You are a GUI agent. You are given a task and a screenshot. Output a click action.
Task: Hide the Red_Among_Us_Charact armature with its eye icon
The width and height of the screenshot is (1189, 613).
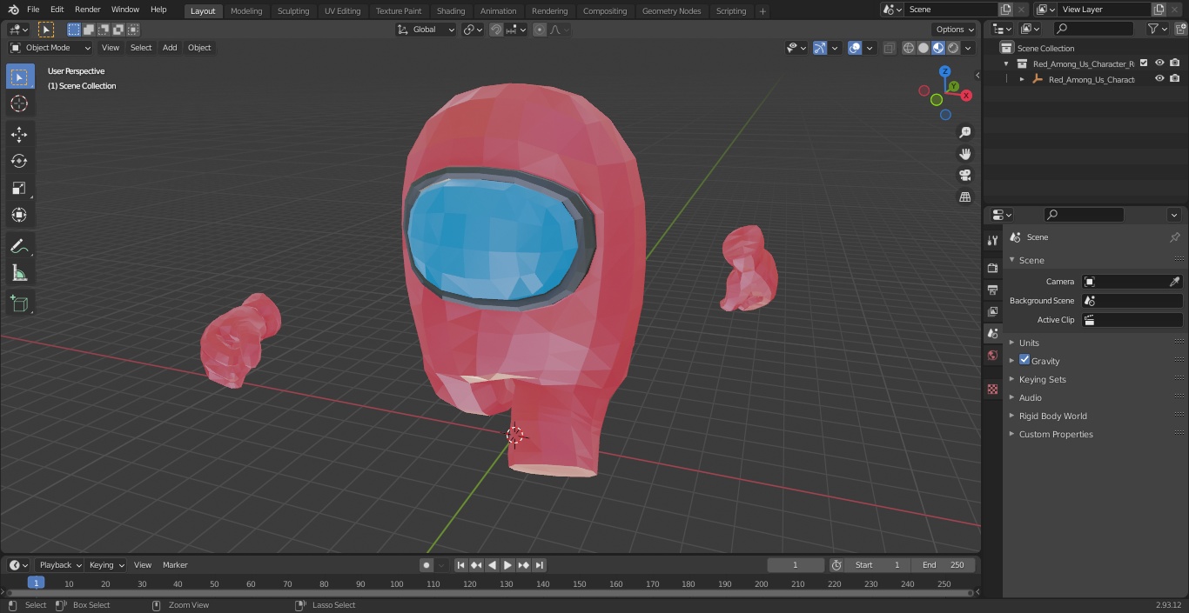1159,78
